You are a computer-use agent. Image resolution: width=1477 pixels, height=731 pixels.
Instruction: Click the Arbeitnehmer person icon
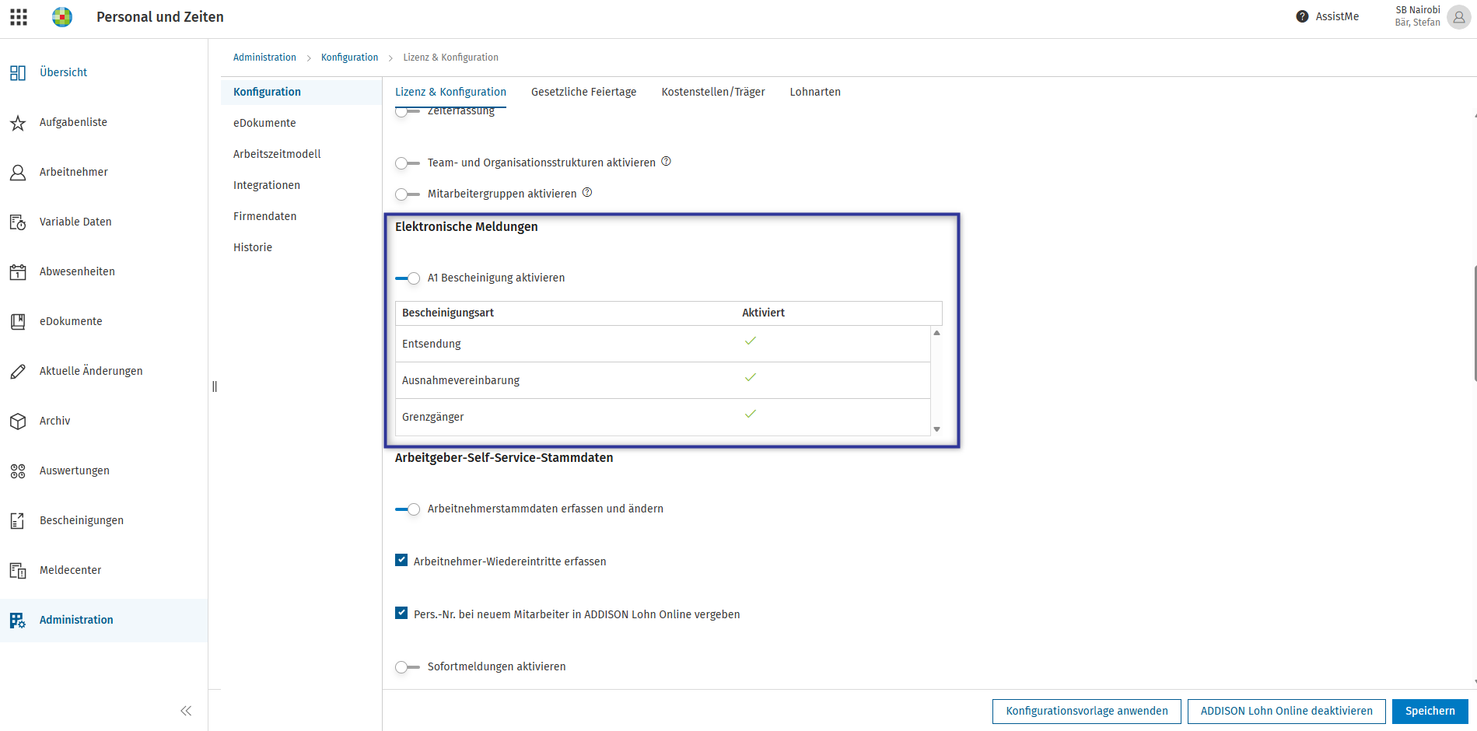click(18, 173)
